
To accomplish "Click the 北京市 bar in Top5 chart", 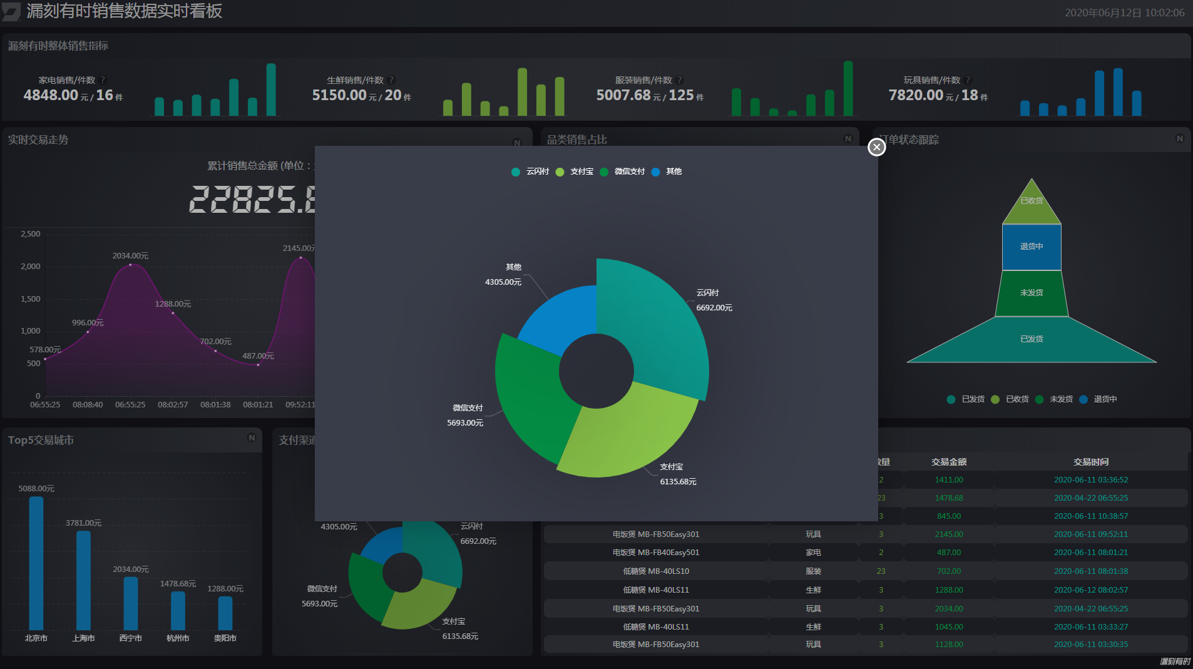I will [36, 563].
